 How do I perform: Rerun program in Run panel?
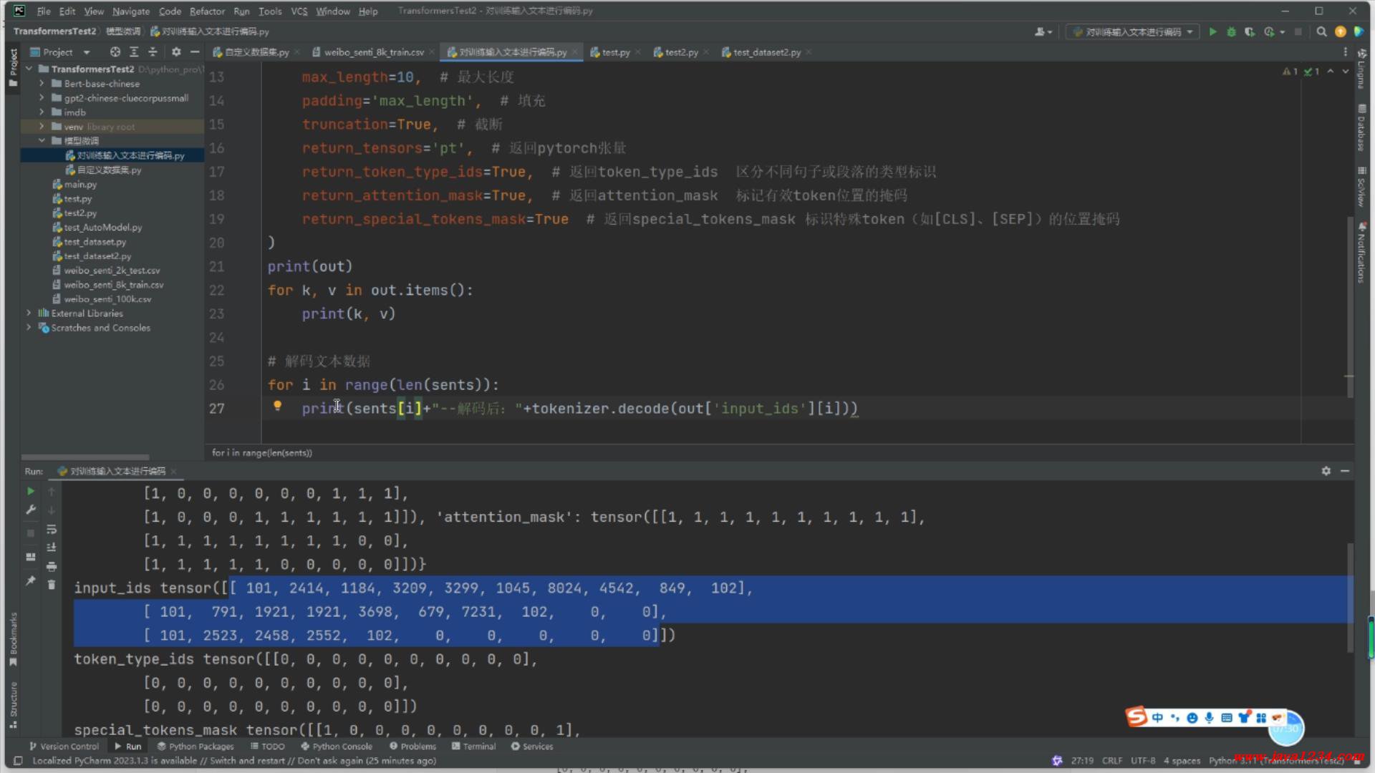pyautogui.click(x=31, y=491)
